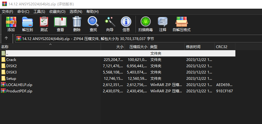Select the LOCALHELP.zip file name
This screenshot has height=124, width=262.
coord(19,85)
